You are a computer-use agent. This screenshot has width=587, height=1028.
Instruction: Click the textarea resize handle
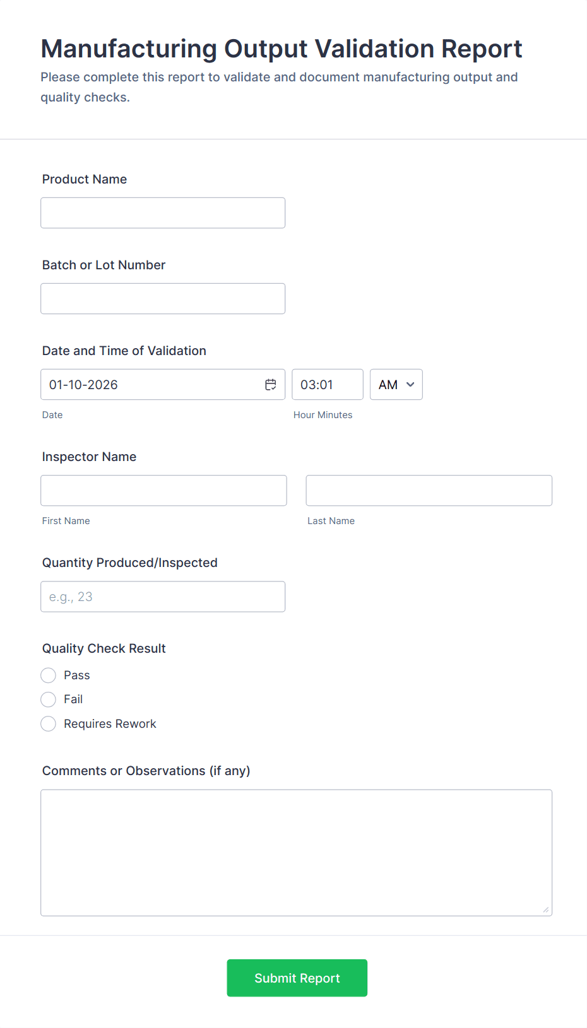[x=545, y=909]
